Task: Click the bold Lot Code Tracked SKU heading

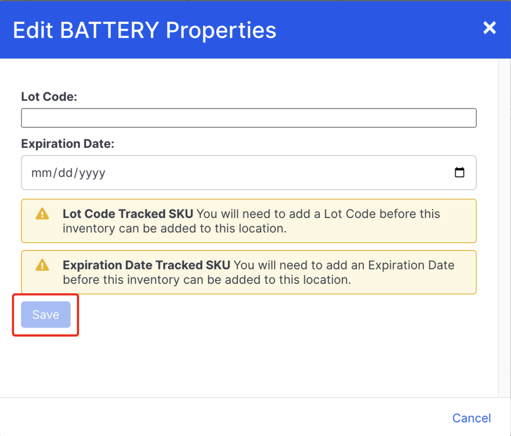Action: coord(128,214)
